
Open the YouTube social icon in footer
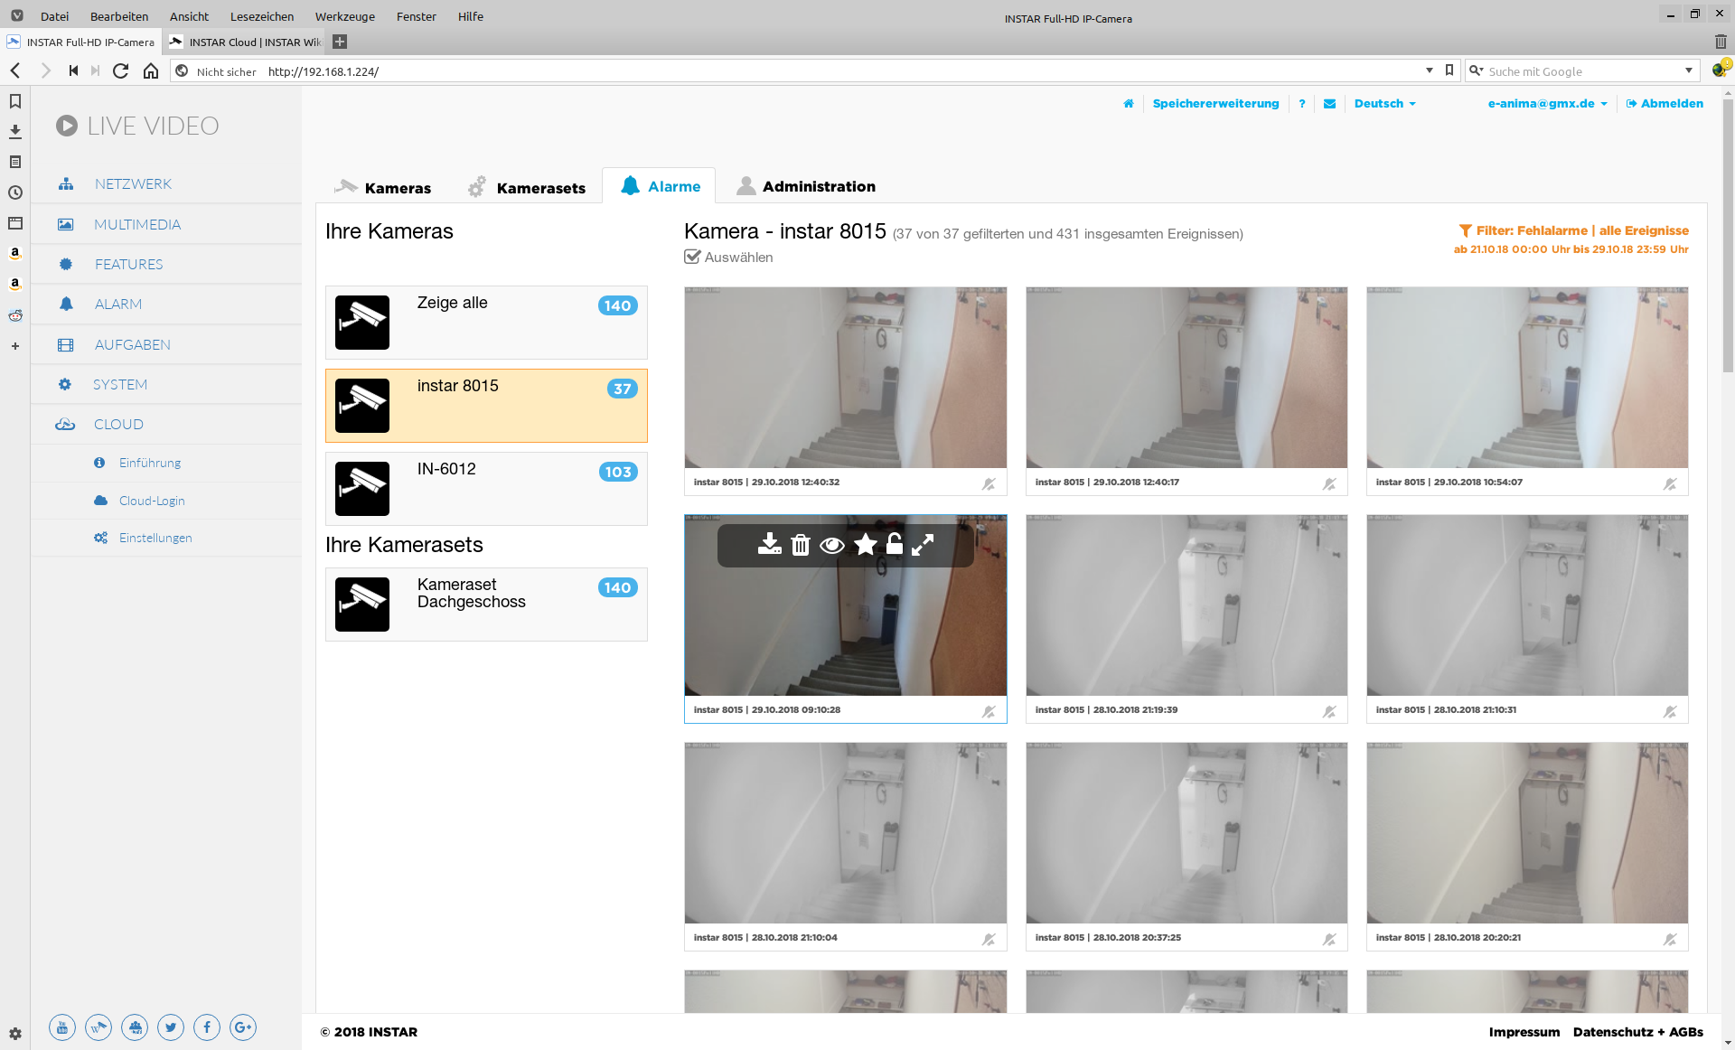(x=62, y=1027)
